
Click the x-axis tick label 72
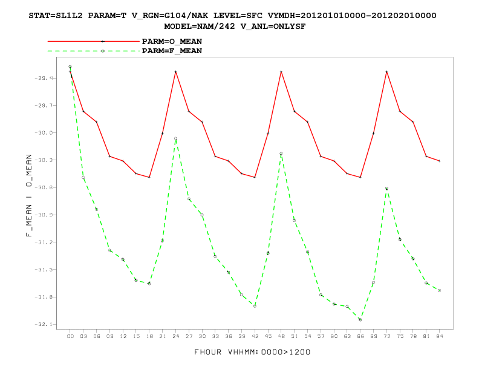(x=386, y=336)
